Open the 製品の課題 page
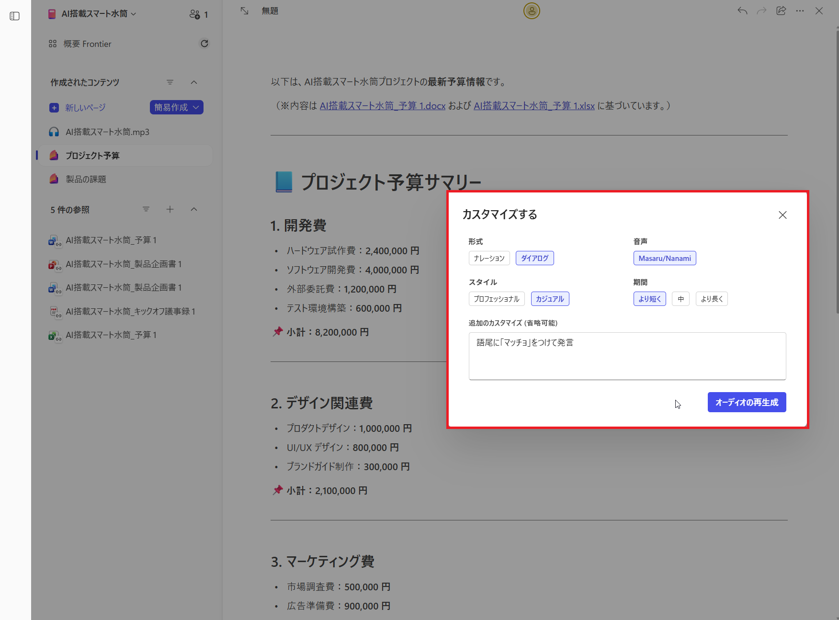Screen dimensions: 839x620 tap(87, 179)
